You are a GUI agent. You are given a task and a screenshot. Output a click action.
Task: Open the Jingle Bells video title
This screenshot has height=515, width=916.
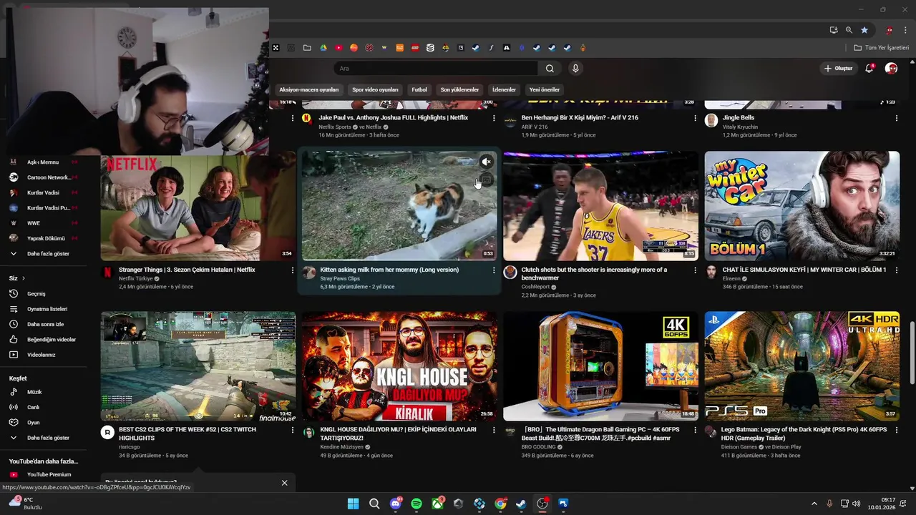738,118
